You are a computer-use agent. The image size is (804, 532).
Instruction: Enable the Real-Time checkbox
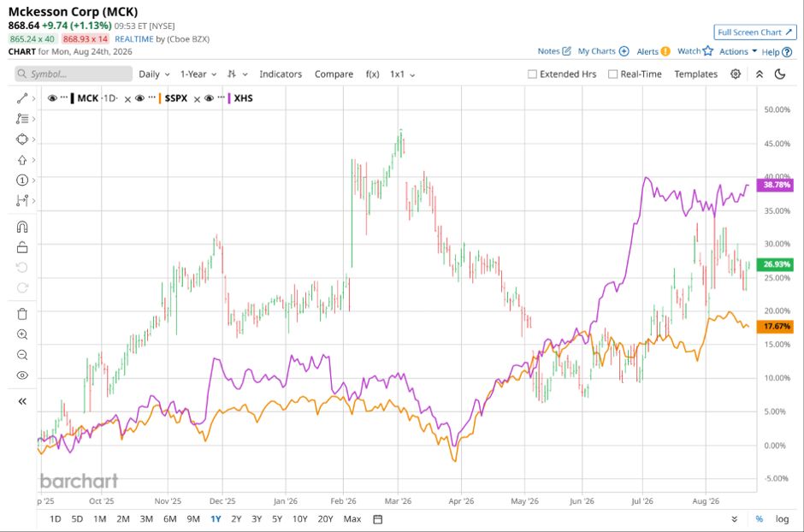[x=612, y=74]
